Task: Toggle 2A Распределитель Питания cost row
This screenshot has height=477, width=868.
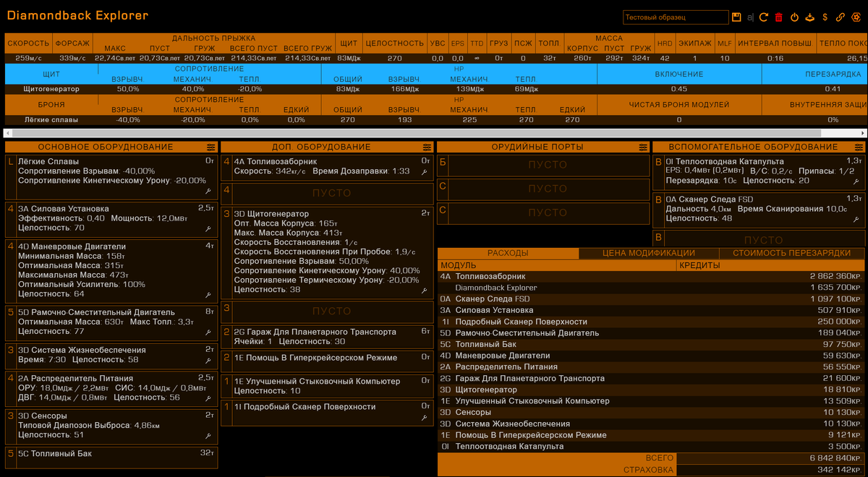Action: click(x=650, y=367)
